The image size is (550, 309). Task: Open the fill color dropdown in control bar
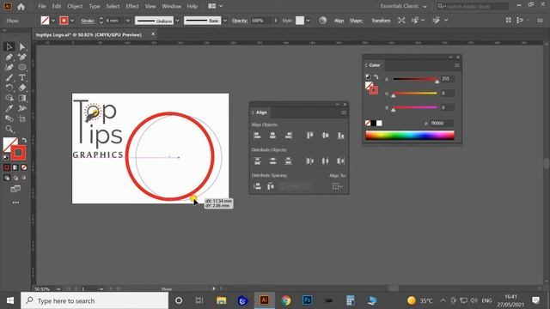click(x=53, y=21)
